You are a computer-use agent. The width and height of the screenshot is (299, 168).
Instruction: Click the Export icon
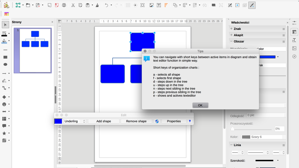tap(49, 5)
